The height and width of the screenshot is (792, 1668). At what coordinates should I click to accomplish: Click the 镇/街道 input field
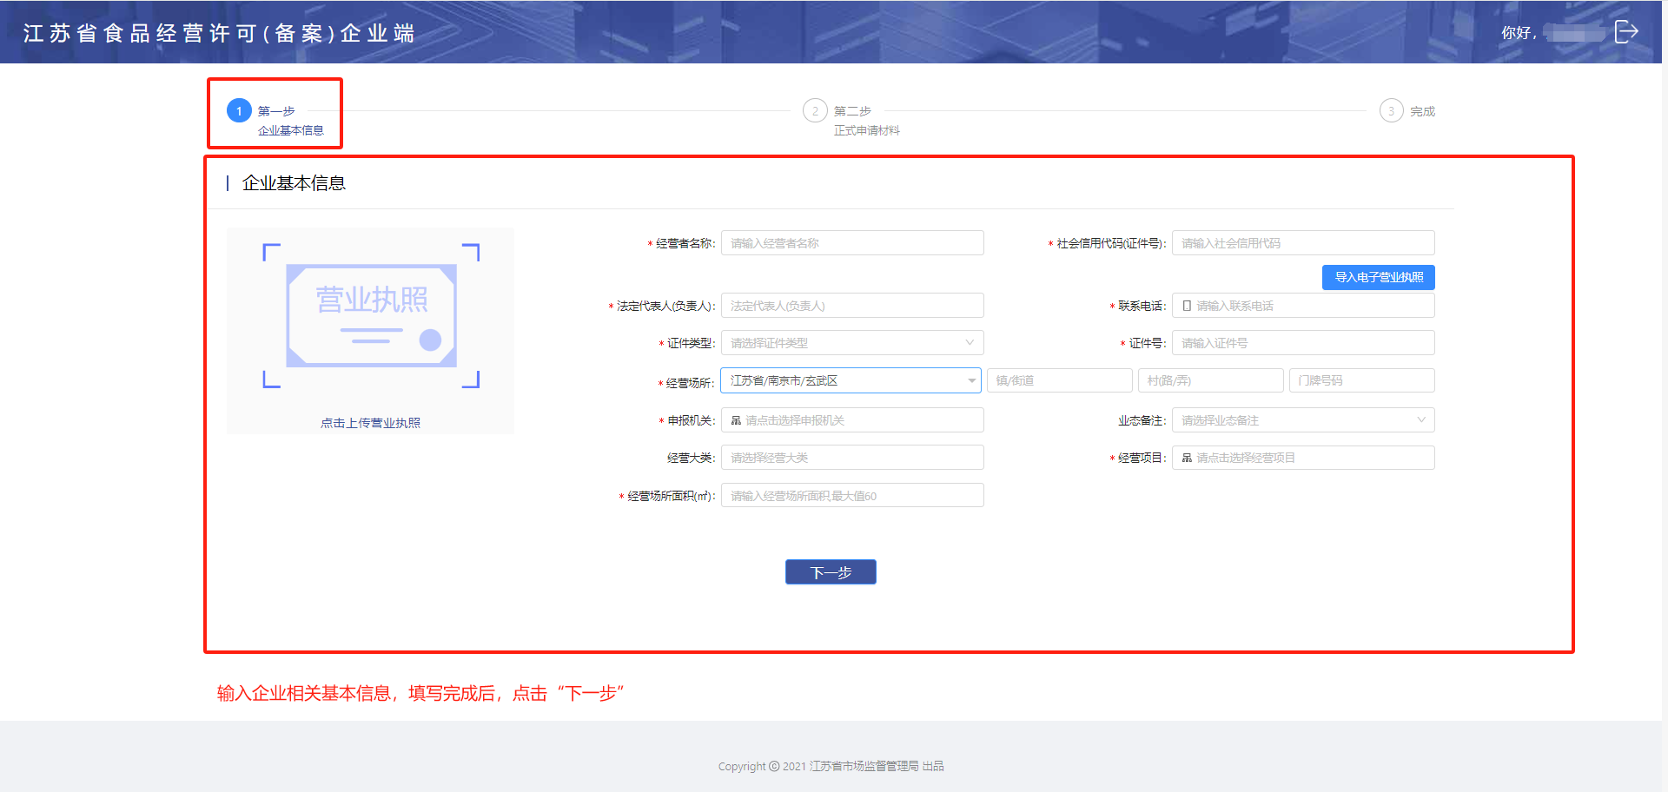[x=1059, y=380]
